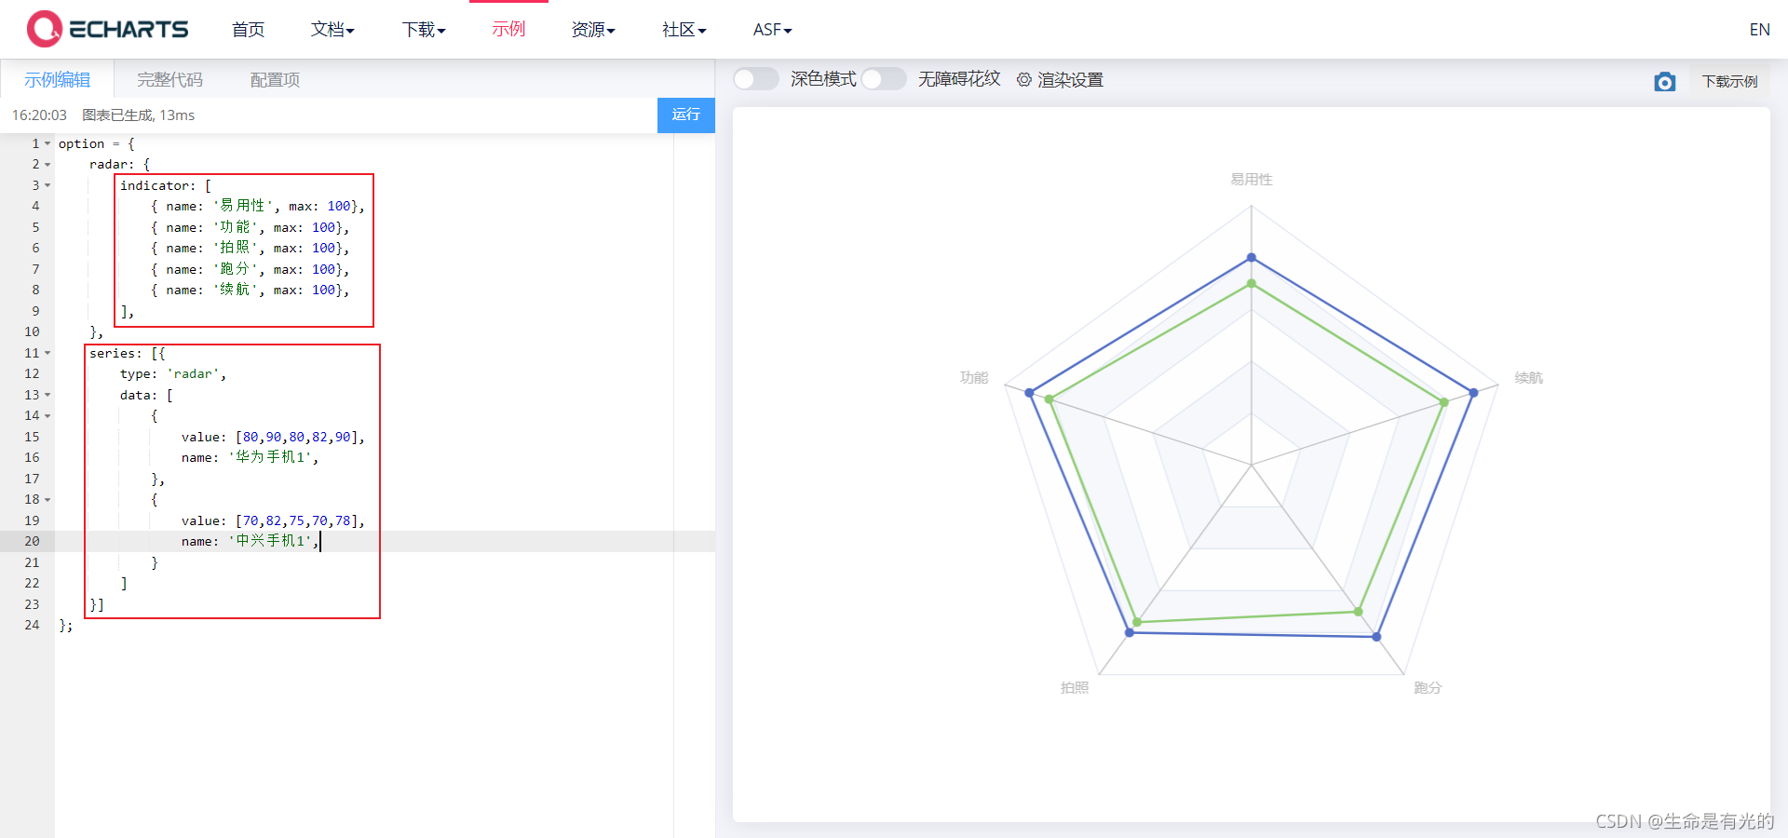This screenshot has height=838, width=1788.
Task: Open the 文档 dropdown menu
Action: [332, 30]
